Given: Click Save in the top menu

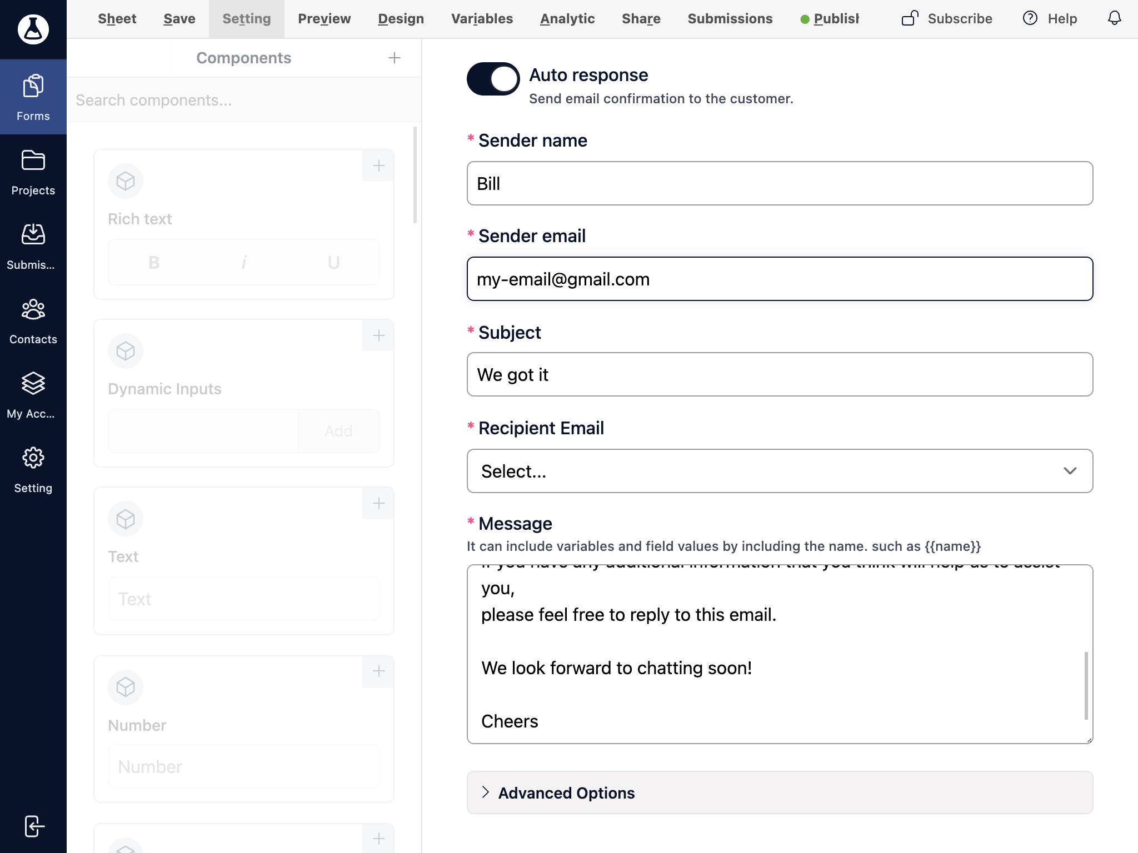Looking at the screenshot, I should point(179,19).
